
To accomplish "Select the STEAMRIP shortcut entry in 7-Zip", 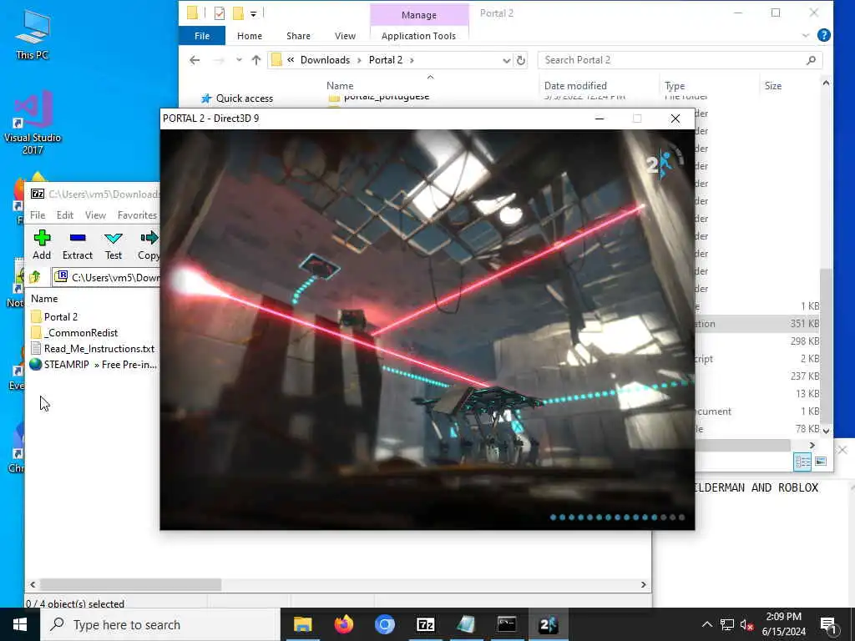I will tap(94, 364).
